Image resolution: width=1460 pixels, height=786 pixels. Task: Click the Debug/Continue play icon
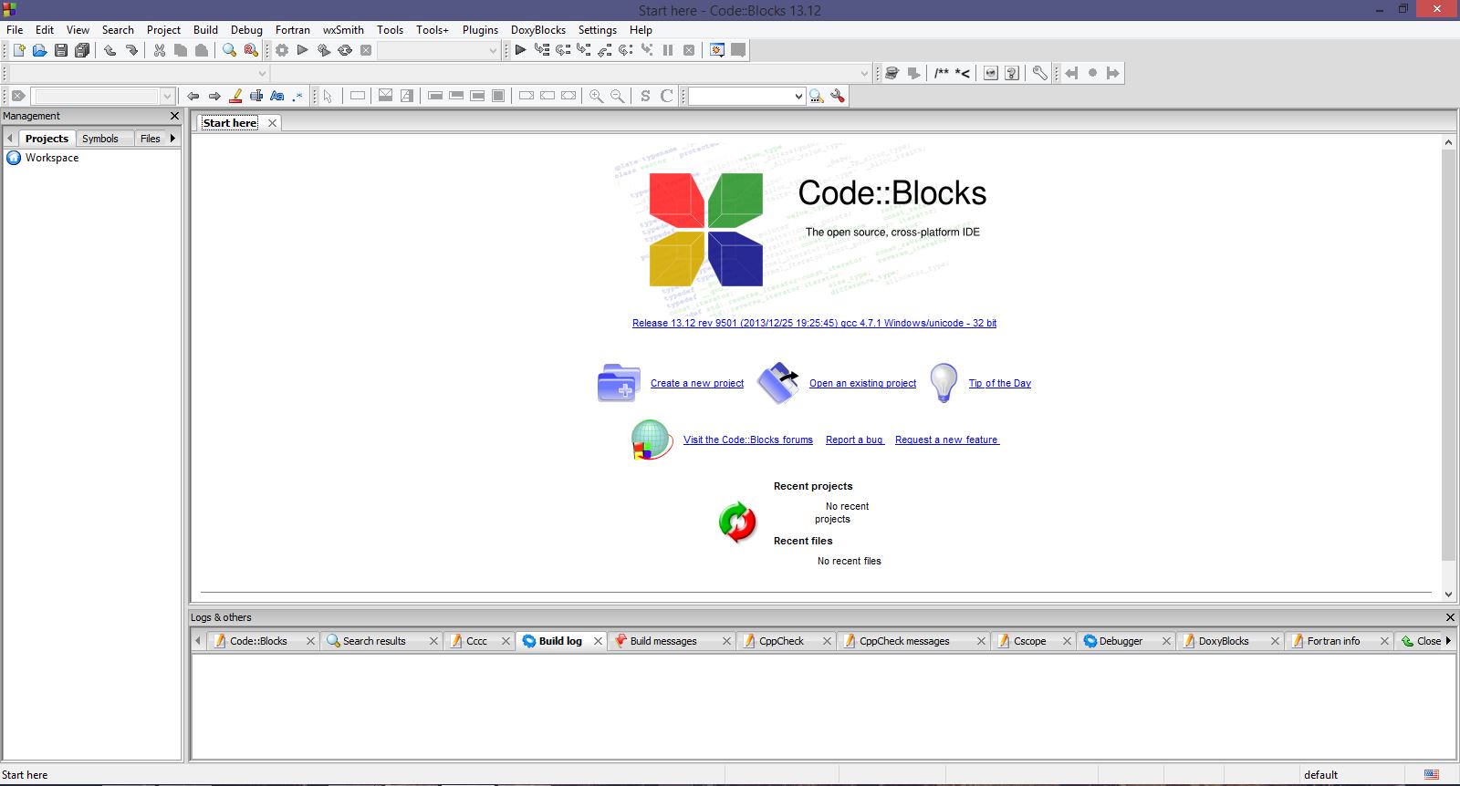pos(520,50)
